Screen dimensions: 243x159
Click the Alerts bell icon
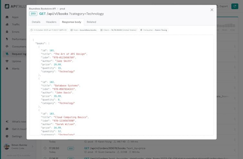(x=7, y=69)
